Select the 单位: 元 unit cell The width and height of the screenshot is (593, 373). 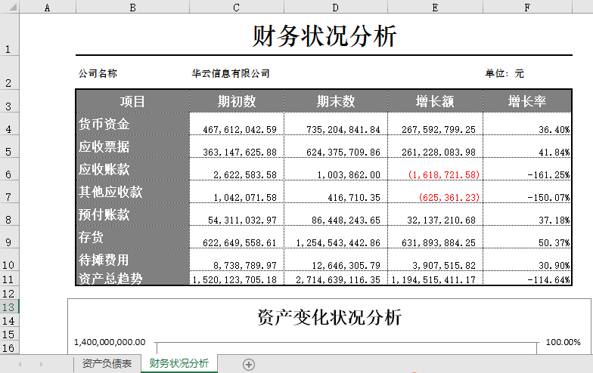pyautogui.click(x=505, y=74)
